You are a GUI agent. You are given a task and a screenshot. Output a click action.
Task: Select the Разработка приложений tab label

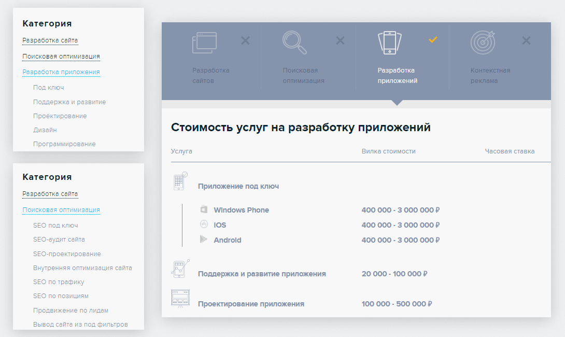point(398,75)
